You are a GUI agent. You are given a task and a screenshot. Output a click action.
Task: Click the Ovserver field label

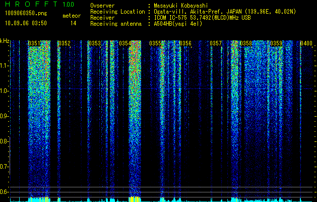coord(102,6)
